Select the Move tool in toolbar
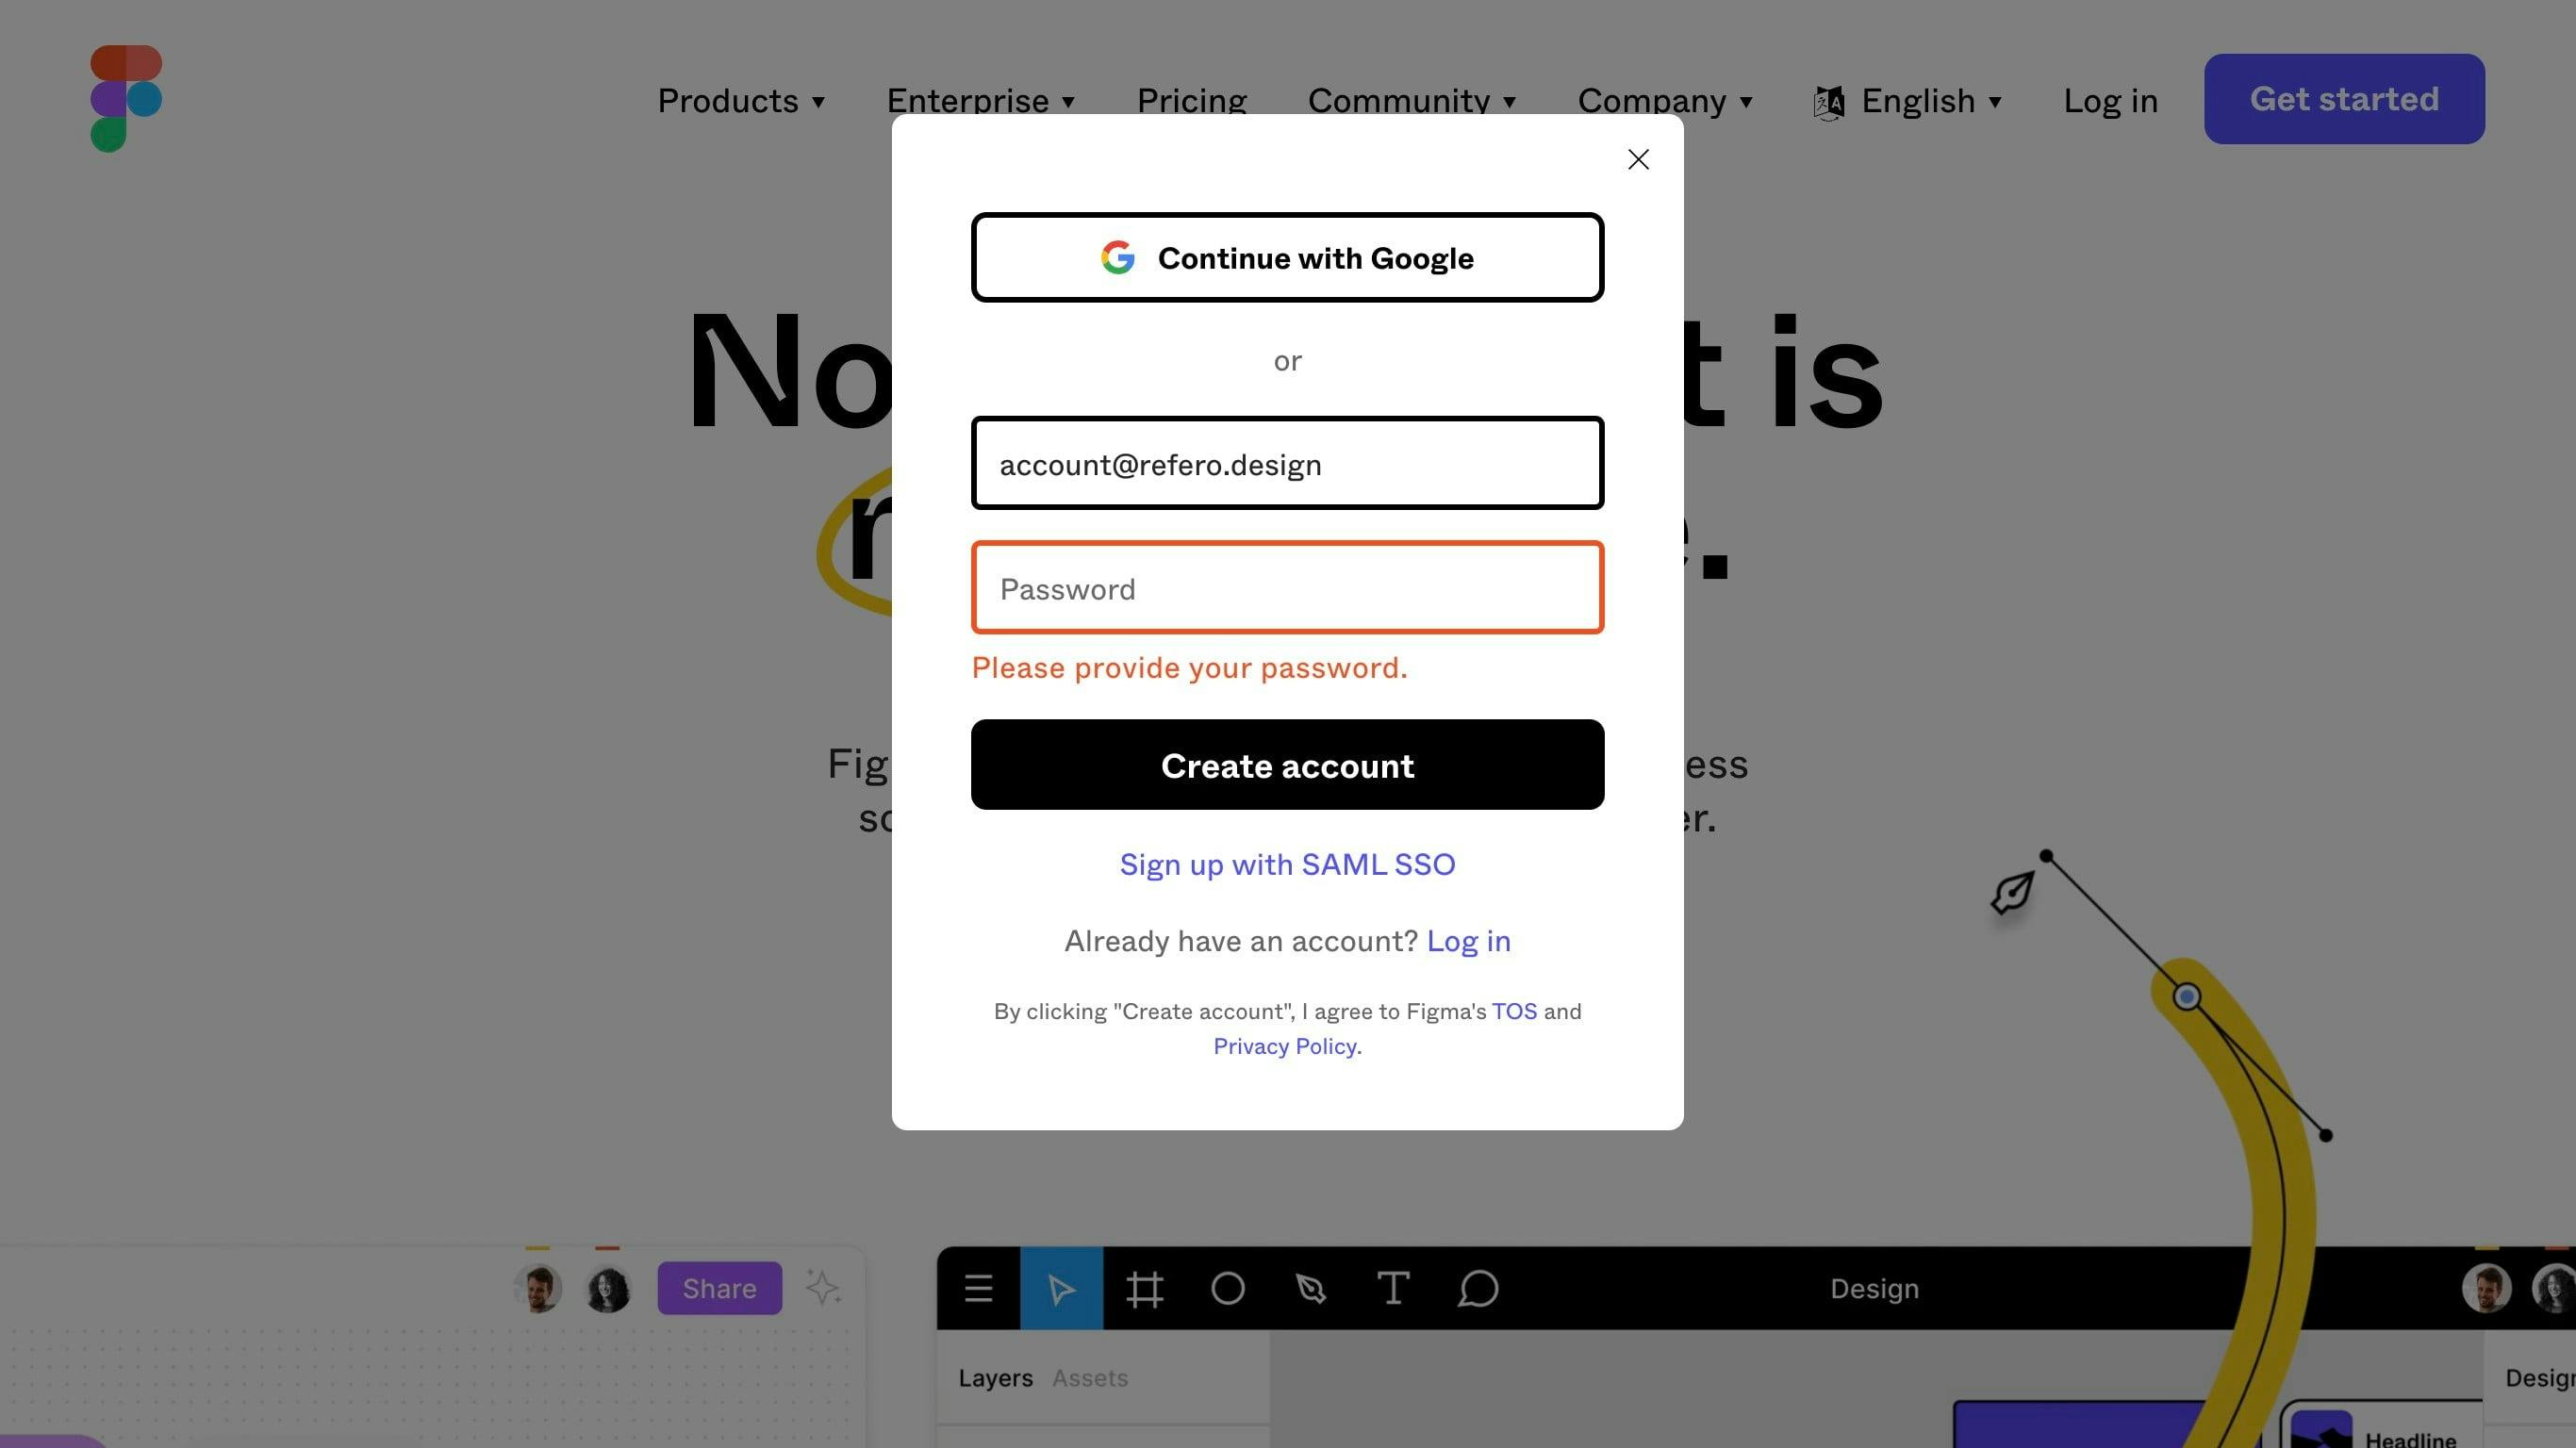Viewport: 2576px width, 1448px height. [x=1060, y=1287]
